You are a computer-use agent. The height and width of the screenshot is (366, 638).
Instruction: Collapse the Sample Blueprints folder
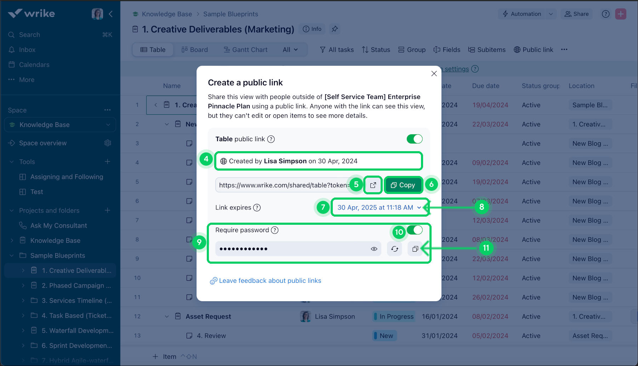12,256
